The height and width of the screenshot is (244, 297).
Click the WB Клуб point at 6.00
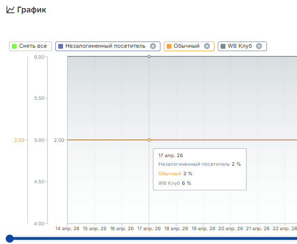coord(149,56)
